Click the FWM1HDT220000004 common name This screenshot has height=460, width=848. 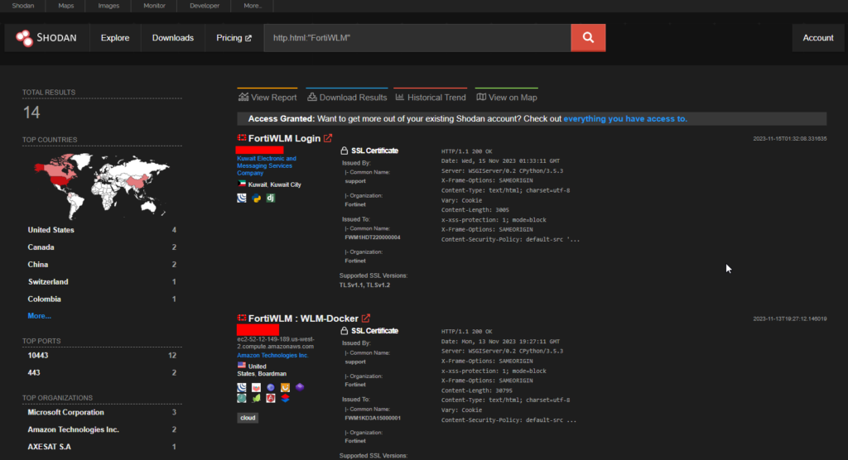[372, 237]
